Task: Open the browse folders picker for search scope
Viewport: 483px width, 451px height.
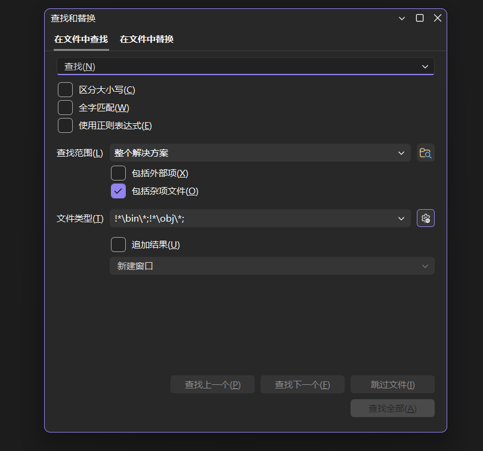Action: 425,153
